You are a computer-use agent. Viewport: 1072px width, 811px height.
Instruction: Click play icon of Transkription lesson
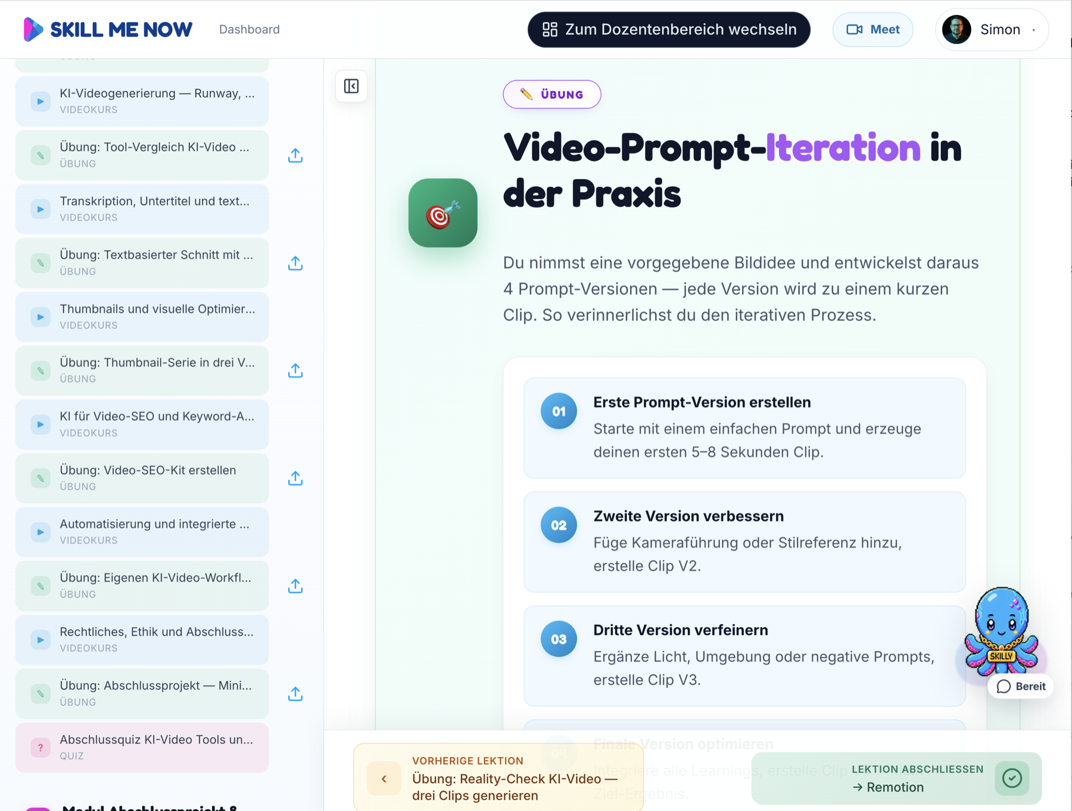coord(40,209)
